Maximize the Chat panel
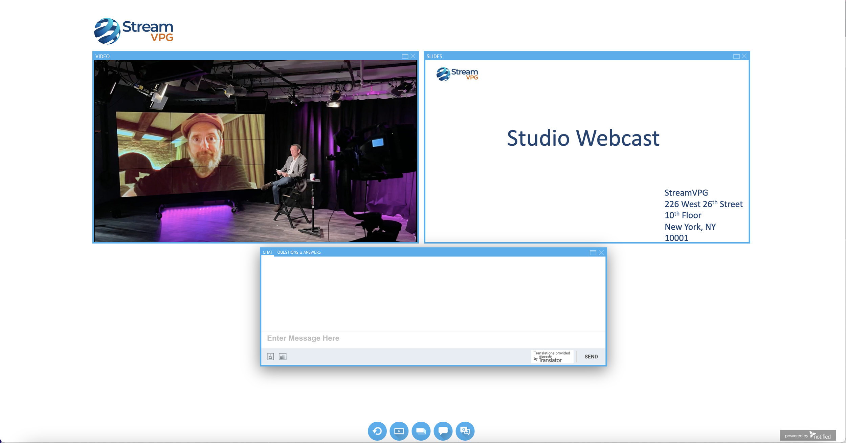The height and width of the screenshot is (443, 846). click(593, 253)
